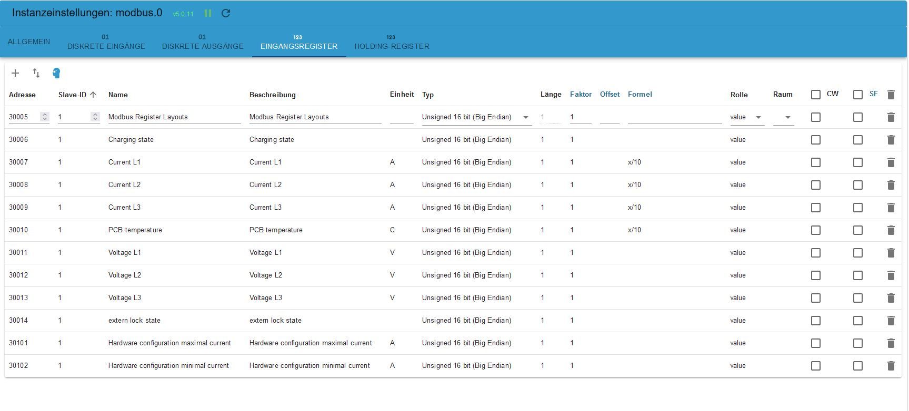
Task: Delete the Hardware configuration maximal current row
Action: [891, 343]
